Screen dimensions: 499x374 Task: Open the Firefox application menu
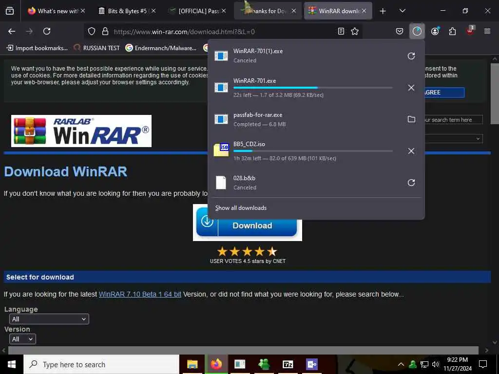pyautogui.click(x=487, y=31)
